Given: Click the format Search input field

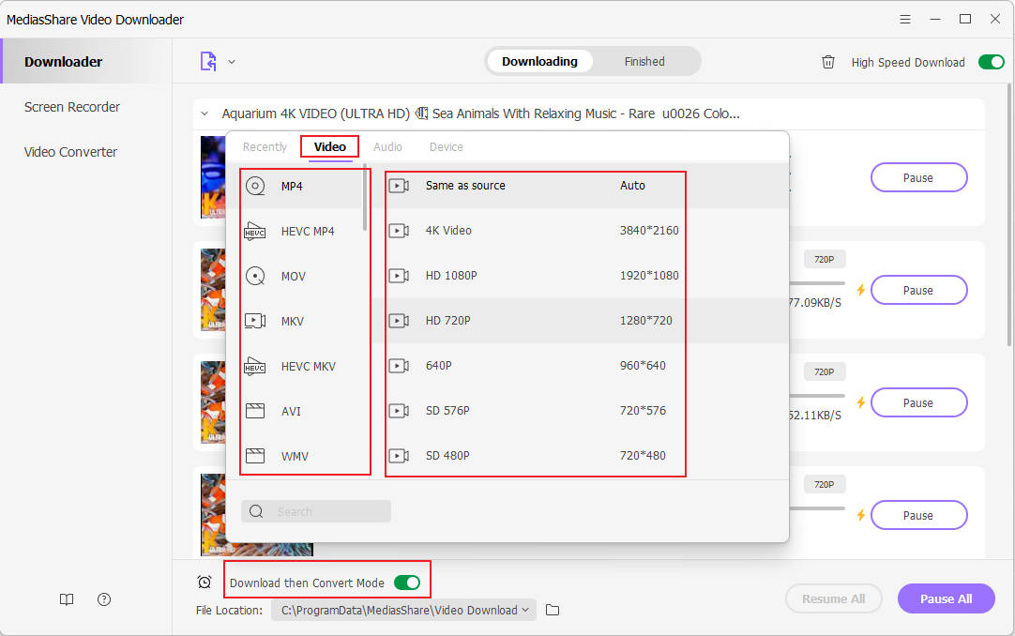Looking at the screenshot, I should tap(316, 511).
